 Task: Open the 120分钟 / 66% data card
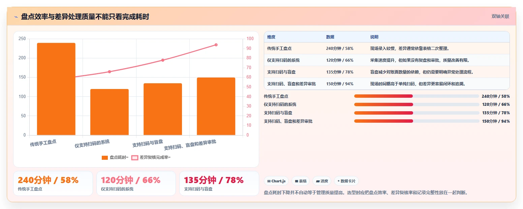pos(136,183)
